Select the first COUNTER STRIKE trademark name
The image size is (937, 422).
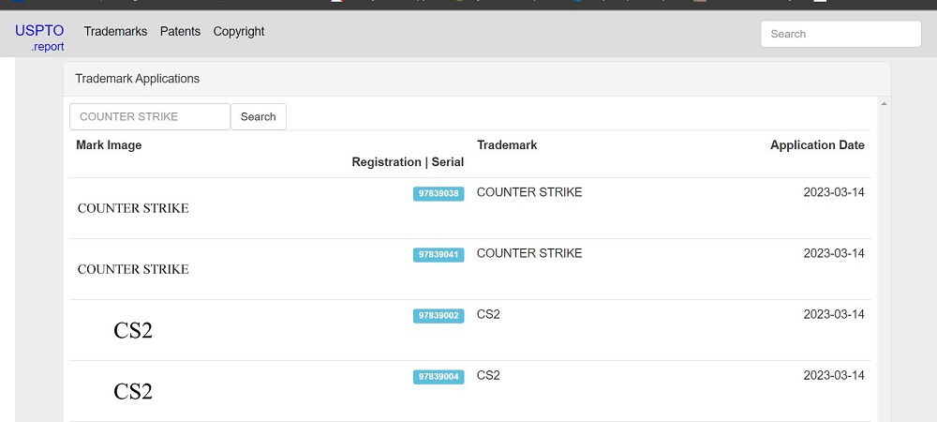(x=528, y=192)
